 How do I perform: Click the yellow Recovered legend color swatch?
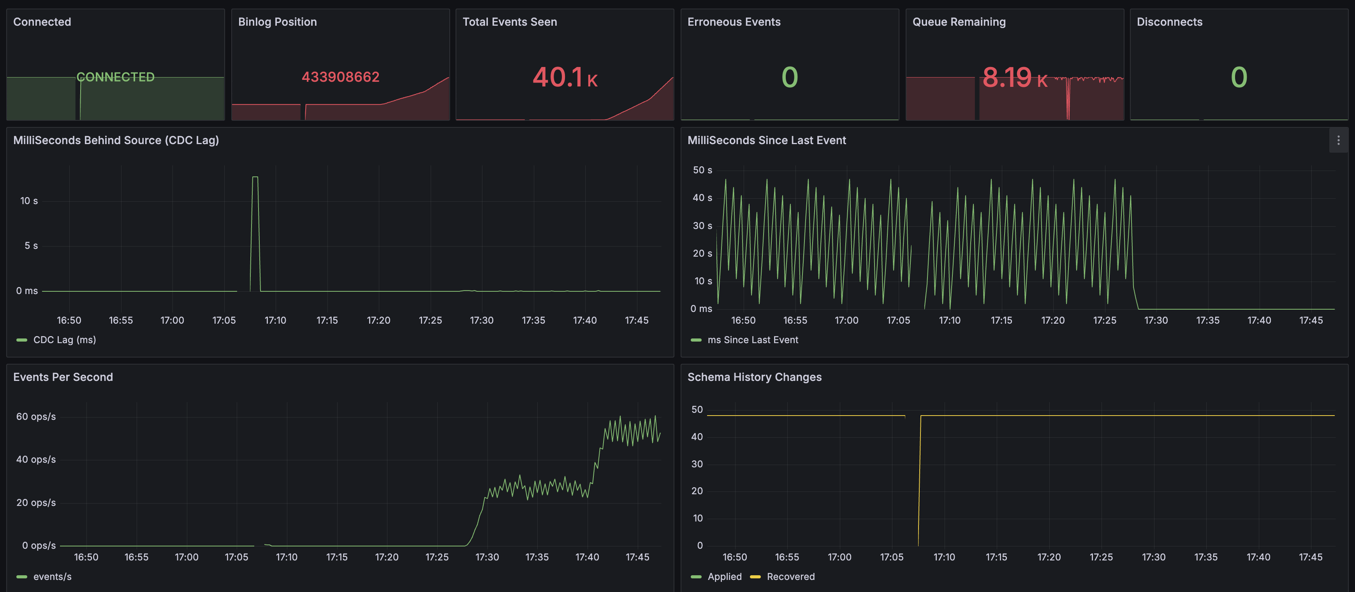(755, 577)
